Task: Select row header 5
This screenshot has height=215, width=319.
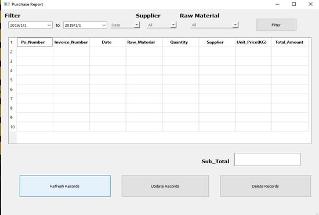Action: pos(13,80)
